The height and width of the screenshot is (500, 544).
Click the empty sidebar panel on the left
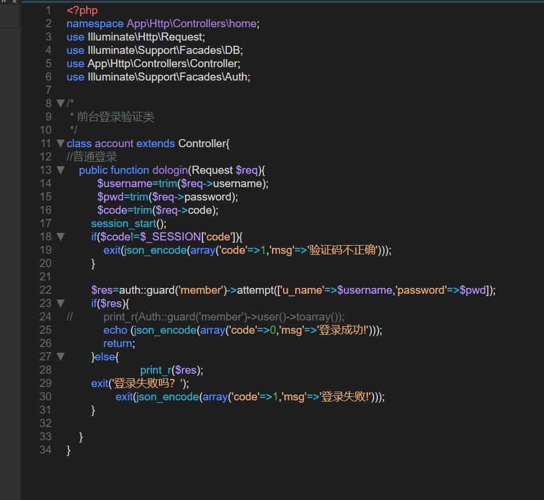[x=10, y=232]
